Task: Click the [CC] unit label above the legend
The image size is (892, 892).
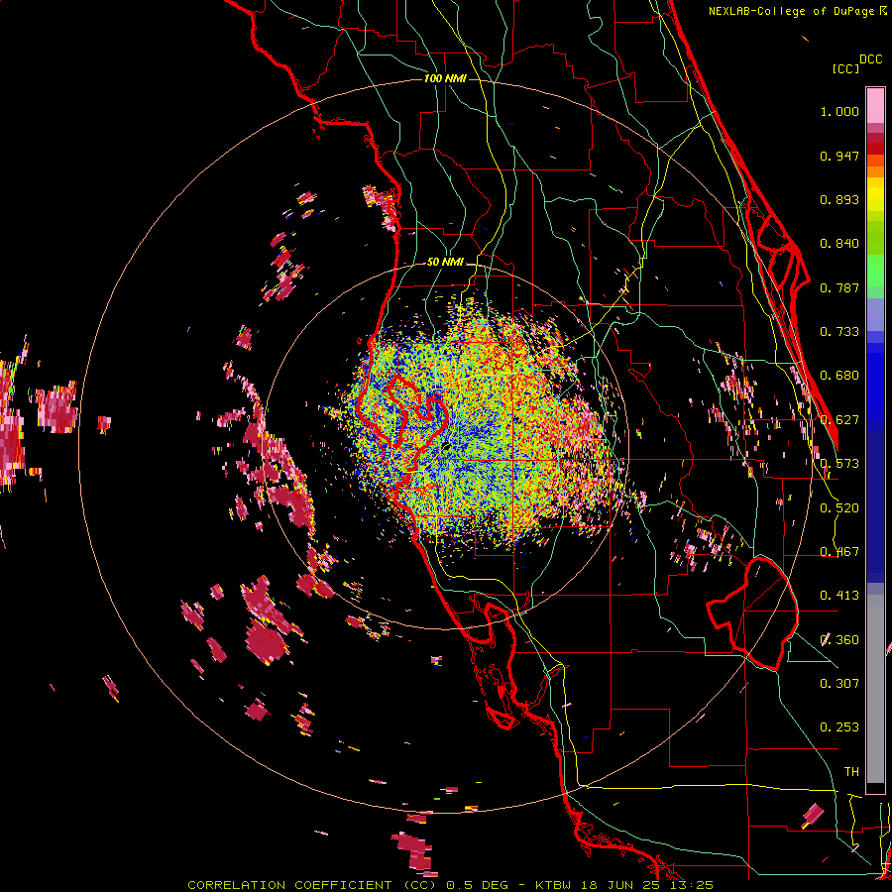Action: coord(845,68)
